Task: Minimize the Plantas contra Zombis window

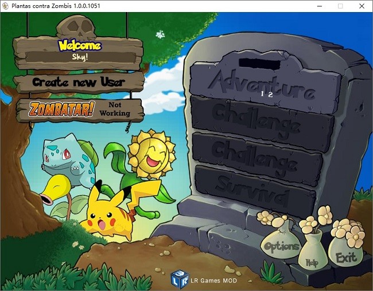Action: tap(320, 6)
